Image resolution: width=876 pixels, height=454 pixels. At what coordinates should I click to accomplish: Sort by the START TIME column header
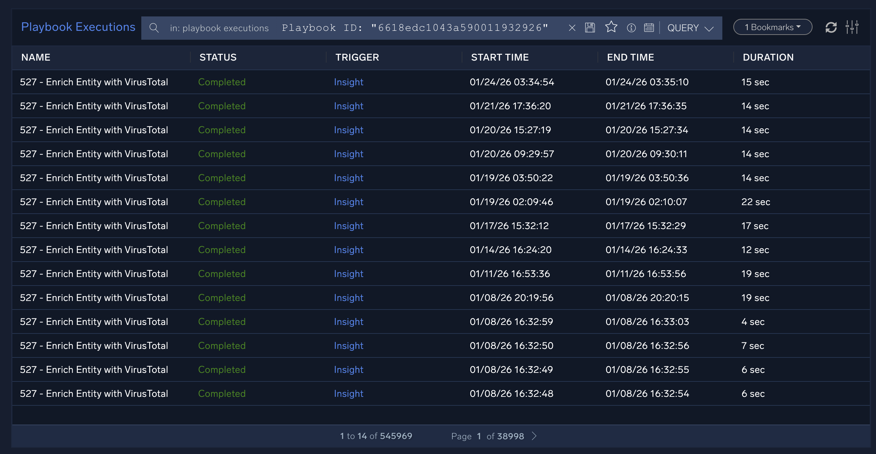(500, 57)
